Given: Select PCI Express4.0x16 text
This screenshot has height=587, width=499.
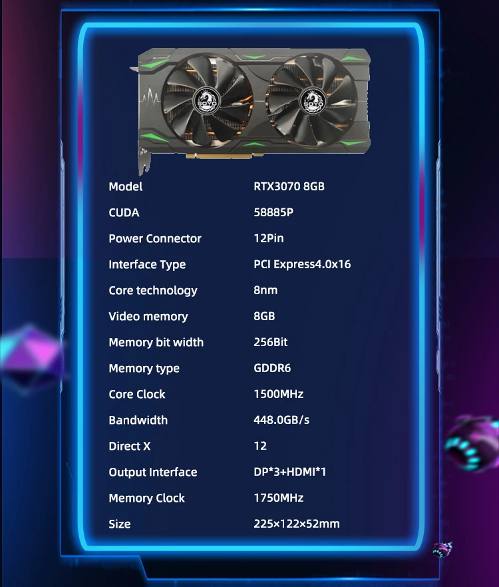Looking at the screenshot, I should point(302,264).
